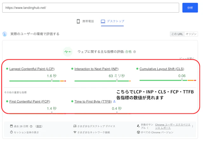Open the Chrome ユーザー エクスペリエンス レポート link
The width and height of the screenshot is (203, 141).
pyautogui.click(x=173, y=126)
